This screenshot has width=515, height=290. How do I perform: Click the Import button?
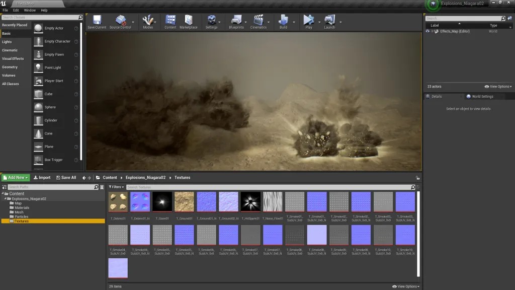[42, 178]
